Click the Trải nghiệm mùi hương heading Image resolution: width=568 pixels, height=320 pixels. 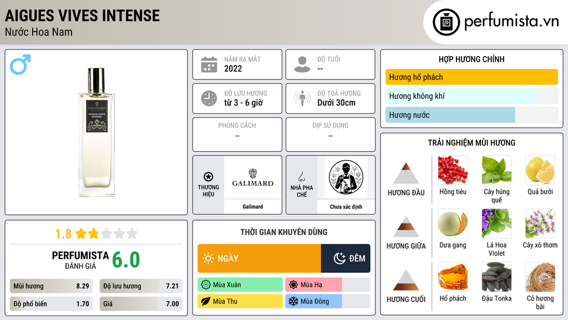click(471, 143)
